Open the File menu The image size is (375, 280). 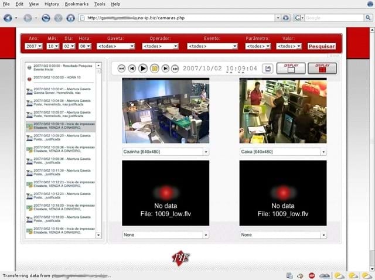click(x=6, y=4)
